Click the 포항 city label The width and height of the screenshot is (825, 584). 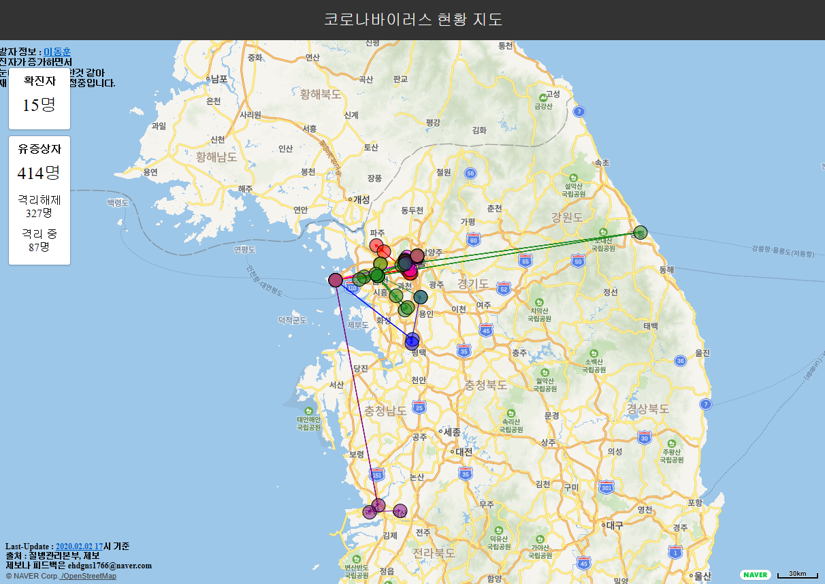coord(696,502)
